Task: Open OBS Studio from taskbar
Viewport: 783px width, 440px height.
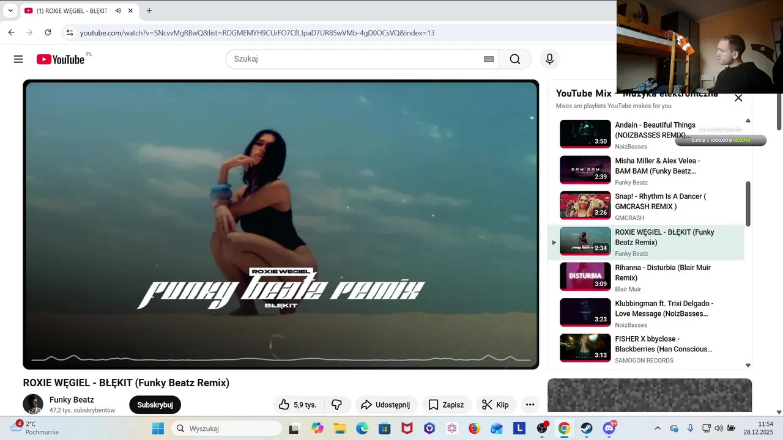Action: coord(542,428)
